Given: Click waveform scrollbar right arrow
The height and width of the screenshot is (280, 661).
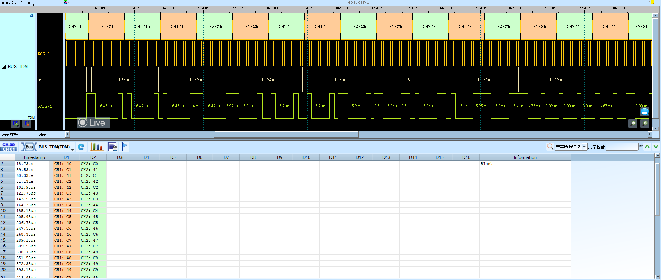Looking at the screenshot, I should coord(650,134).
